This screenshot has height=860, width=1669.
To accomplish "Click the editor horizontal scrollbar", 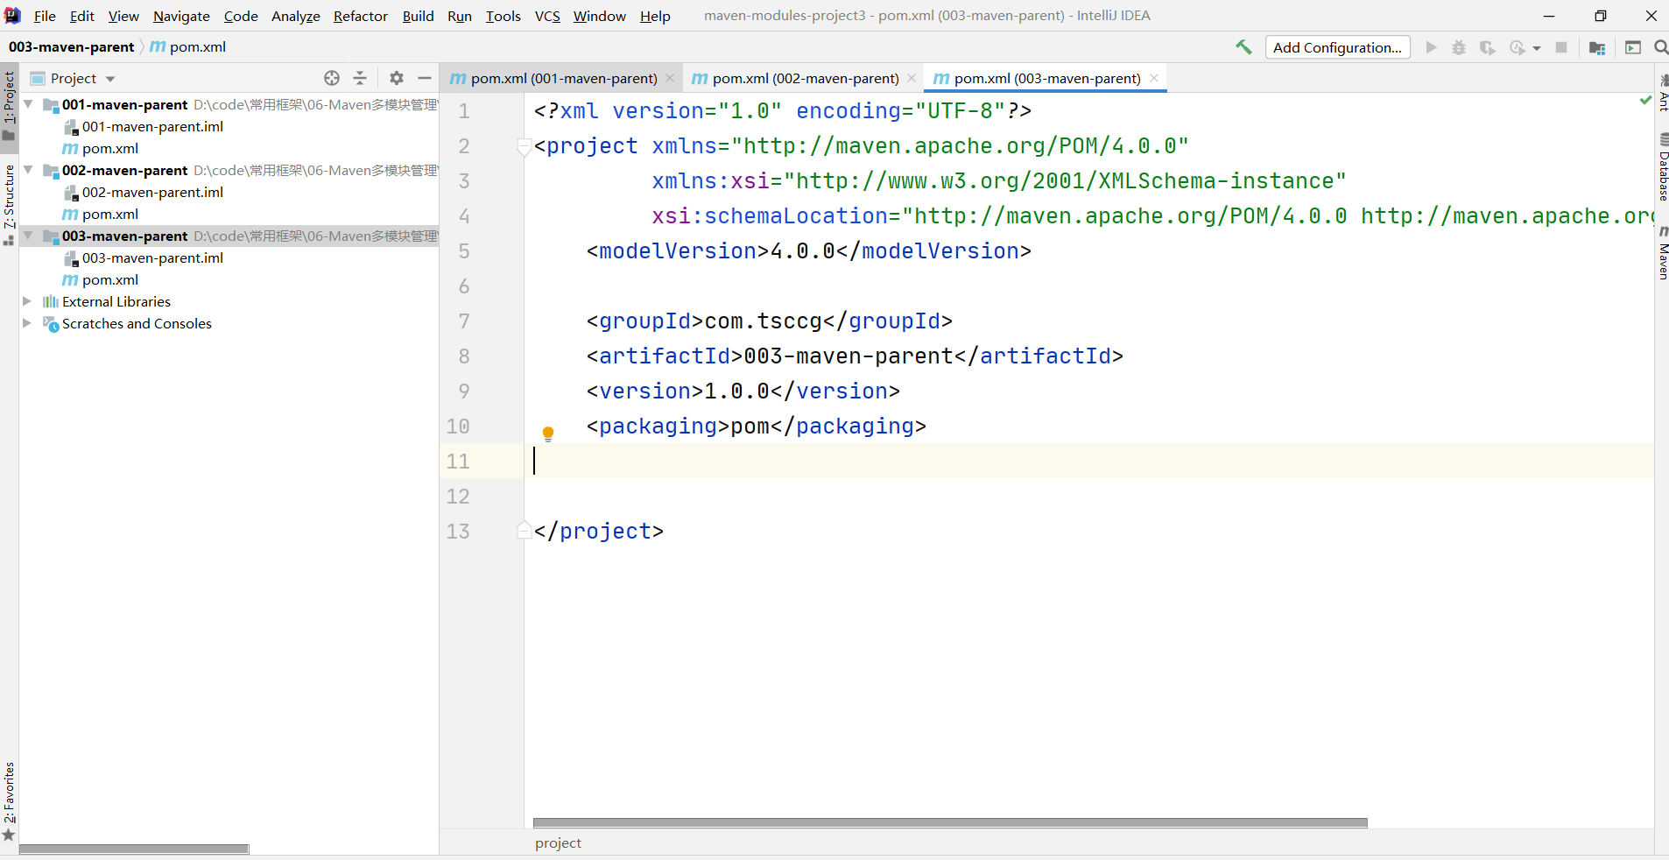I will tap(950, 823).
